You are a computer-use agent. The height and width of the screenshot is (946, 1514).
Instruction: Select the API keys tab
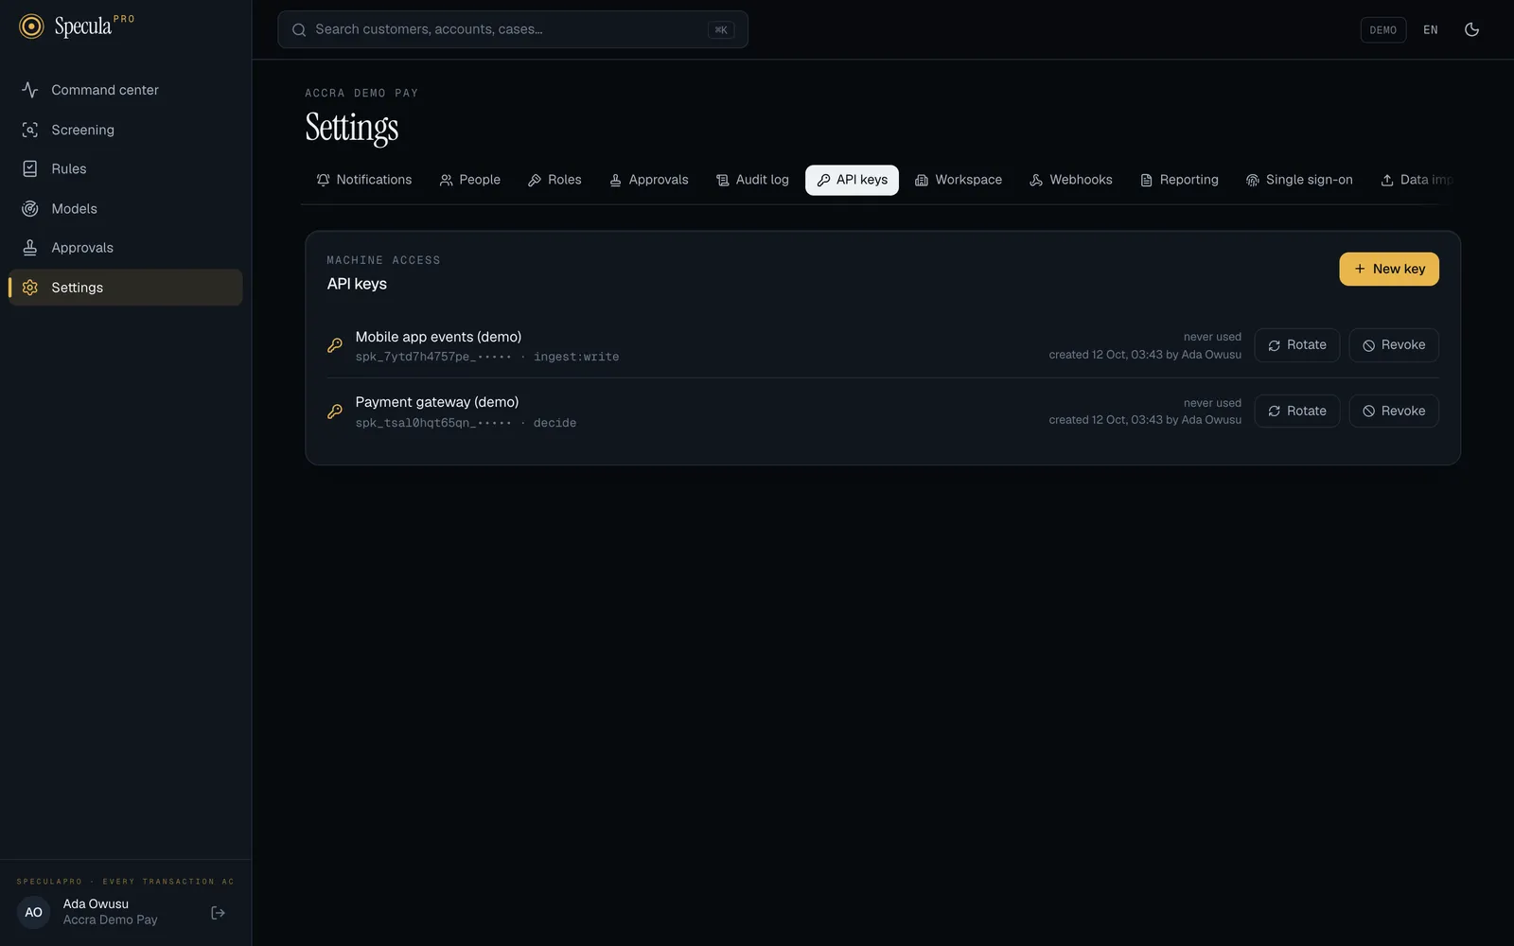coord(852,180)
